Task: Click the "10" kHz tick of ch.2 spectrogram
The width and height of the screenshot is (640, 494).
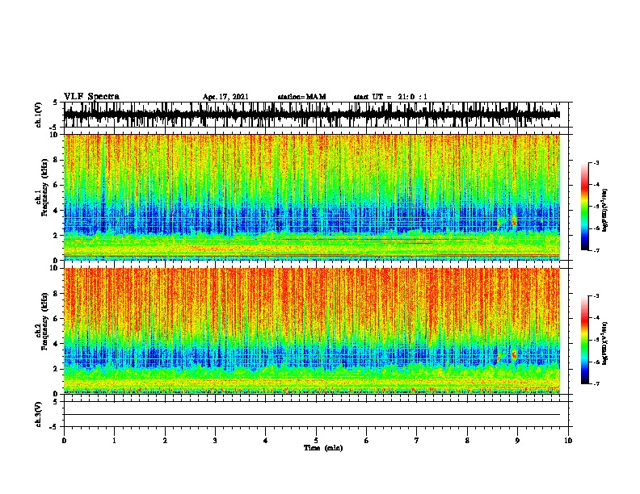Action: (x=55, y=268)
